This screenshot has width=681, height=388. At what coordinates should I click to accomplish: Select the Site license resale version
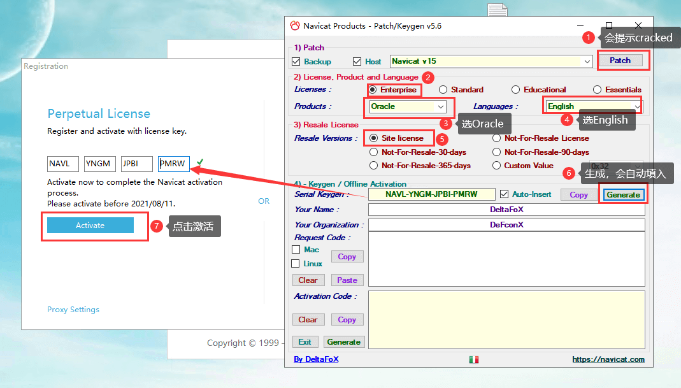(x=373, y=138)
